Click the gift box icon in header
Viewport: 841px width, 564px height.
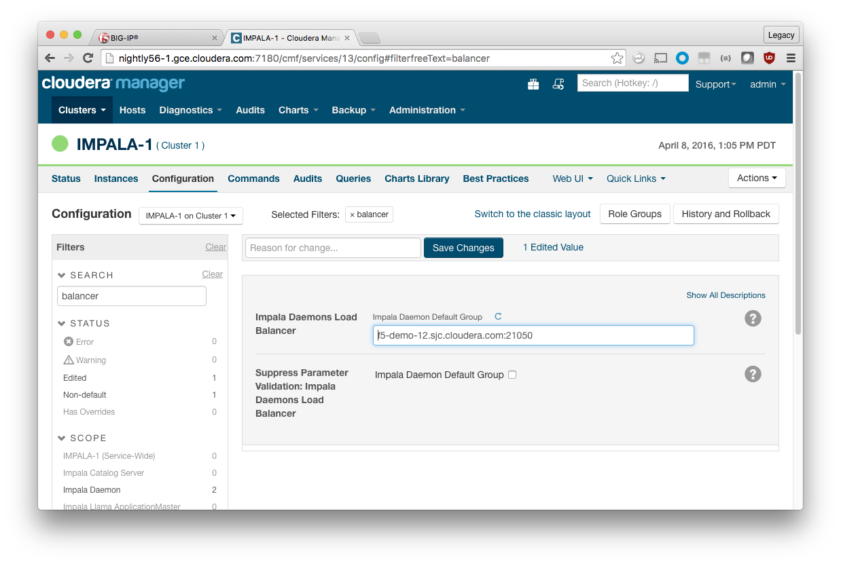pos(533,84)
